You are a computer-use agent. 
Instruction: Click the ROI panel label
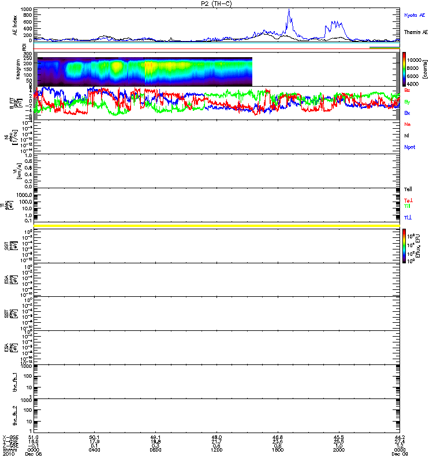(x=24, y=47)
